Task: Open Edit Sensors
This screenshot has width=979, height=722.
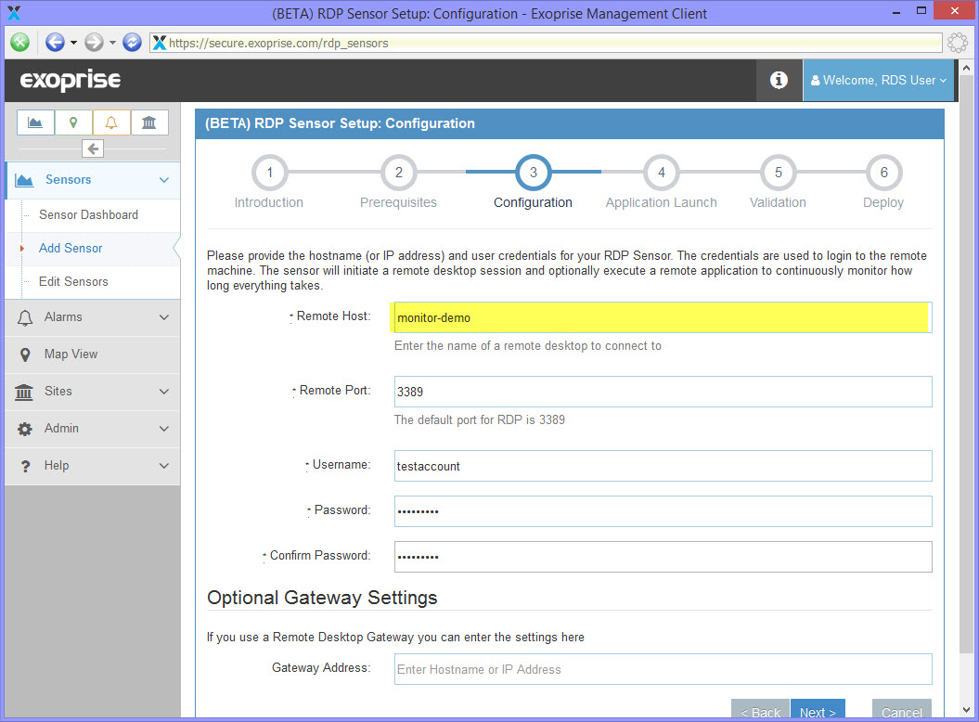Action: pos(73,282)
